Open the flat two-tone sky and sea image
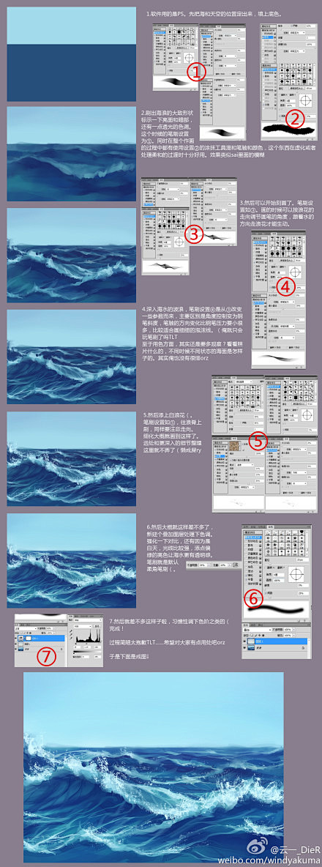 coord(70,54)
